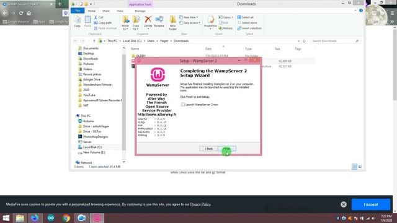Screen dimensions: 397x223
Task: Click Invert selection in the ribbon
Action: coord(249,28)
